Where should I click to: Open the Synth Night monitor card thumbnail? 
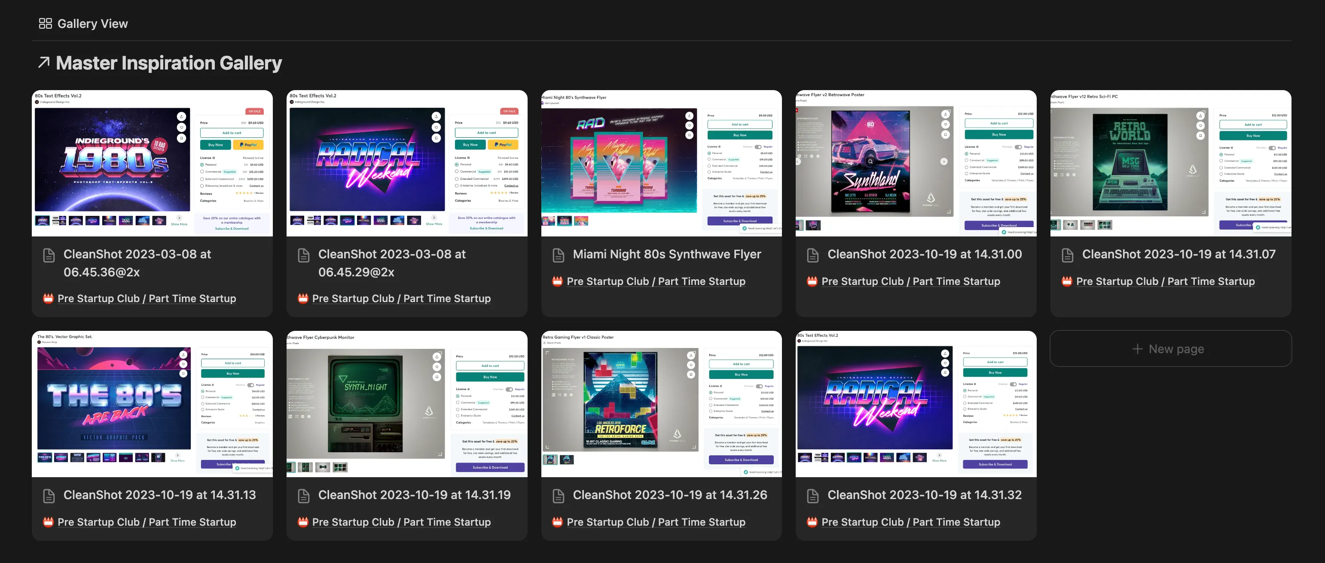(x=407, y=404)
